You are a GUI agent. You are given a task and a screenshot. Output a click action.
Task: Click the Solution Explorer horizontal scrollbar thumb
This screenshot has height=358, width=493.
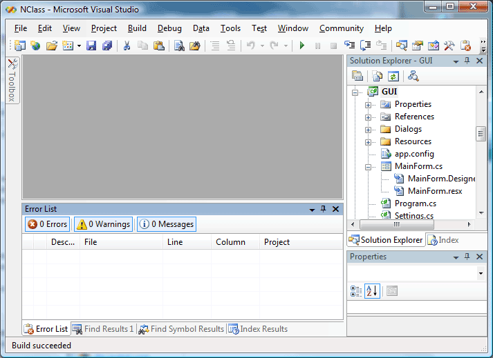coord(397,224)
